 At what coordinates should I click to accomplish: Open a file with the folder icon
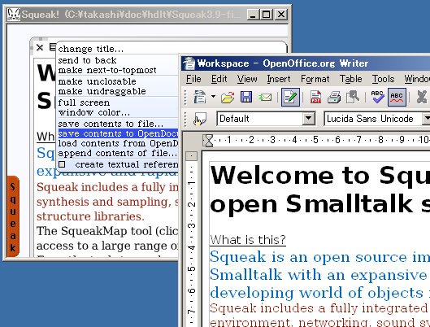pos(228,98)
